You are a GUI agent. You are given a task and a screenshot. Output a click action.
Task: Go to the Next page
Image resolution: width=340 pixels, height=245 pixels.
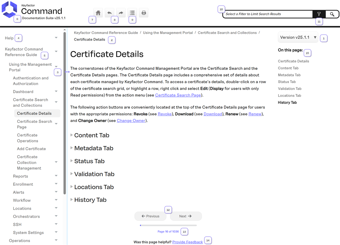pos(186,216)
